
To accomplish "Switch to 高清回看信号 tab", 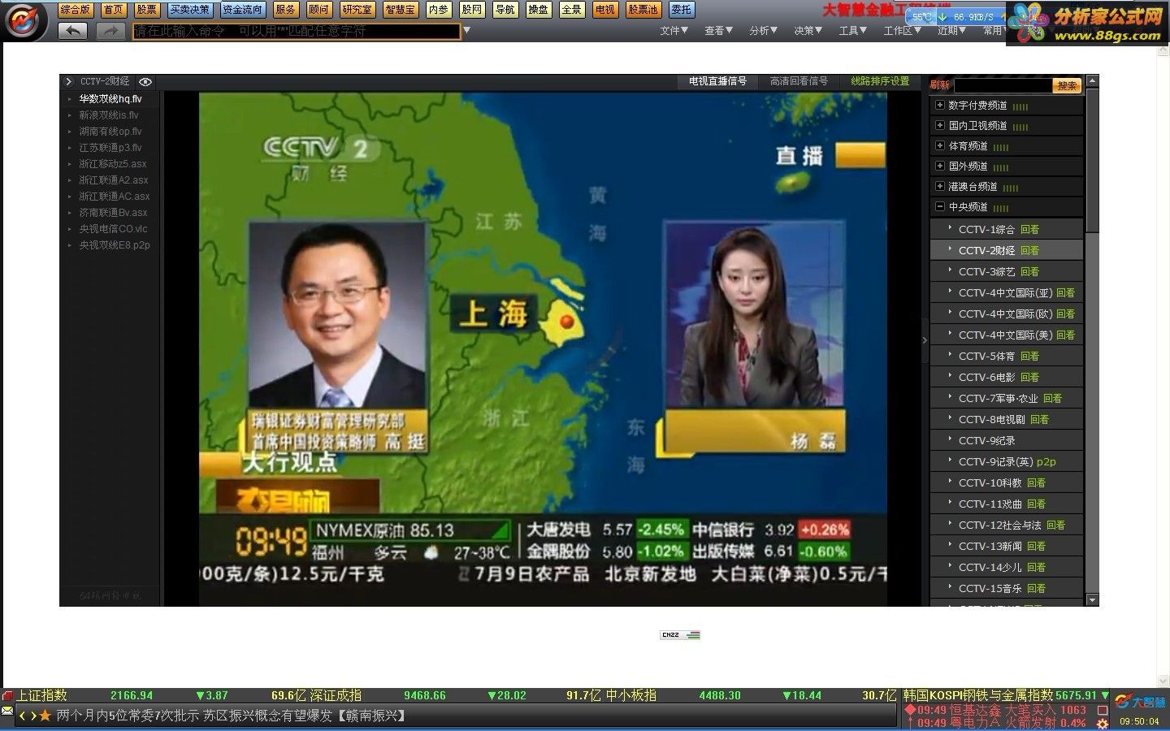I will tap(799, 81).
